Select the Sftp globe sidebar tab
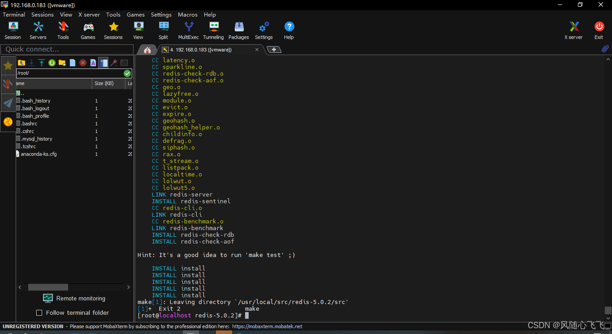The image size is (612, 334). (x=8, y=121)
